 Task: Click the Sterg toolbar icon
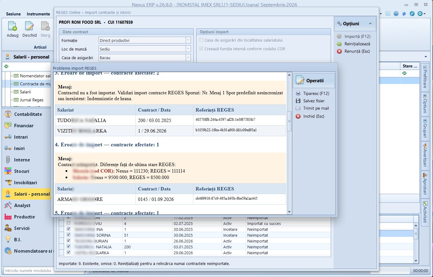tap(45, 26)
